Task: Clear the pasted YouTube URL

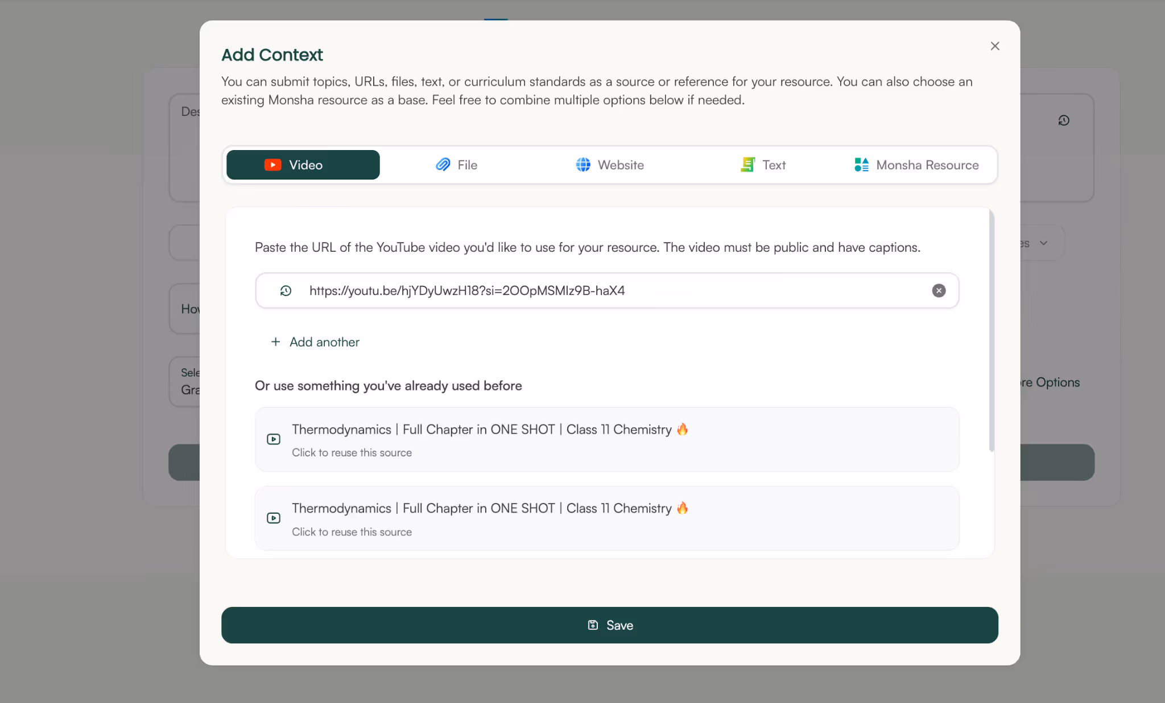Action: 938,290
